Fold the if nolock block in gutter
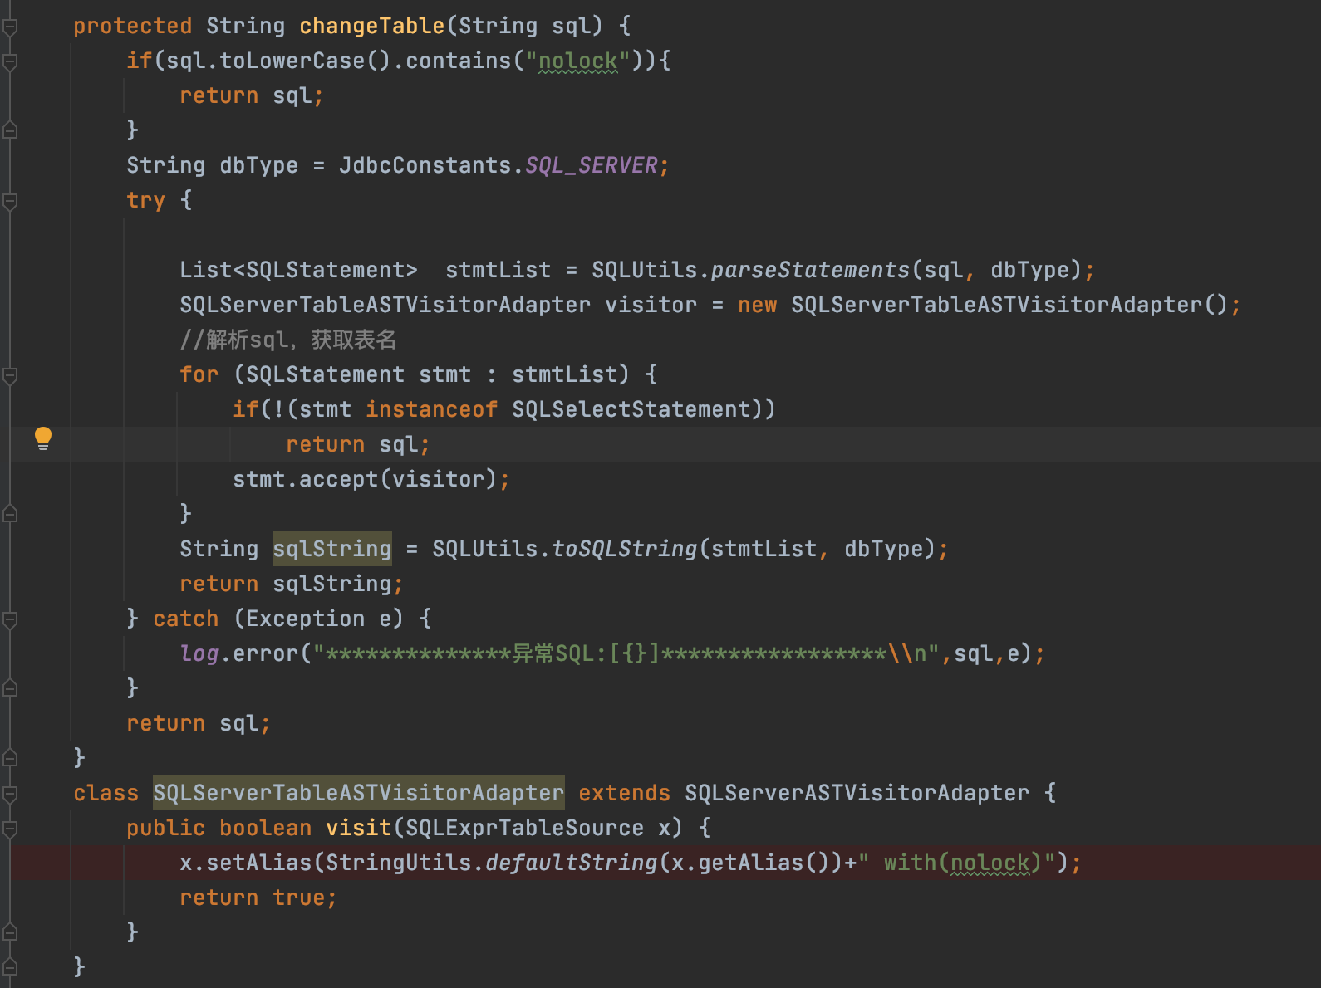 point(10,61)
